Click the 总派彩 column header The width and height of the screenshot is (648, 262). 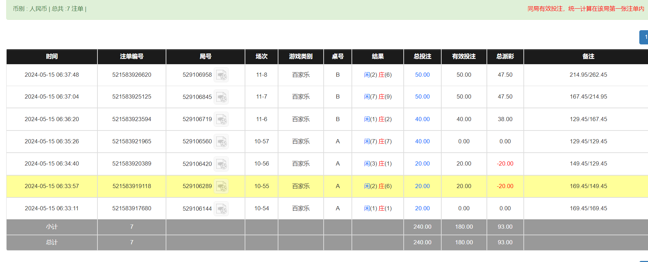505,57
